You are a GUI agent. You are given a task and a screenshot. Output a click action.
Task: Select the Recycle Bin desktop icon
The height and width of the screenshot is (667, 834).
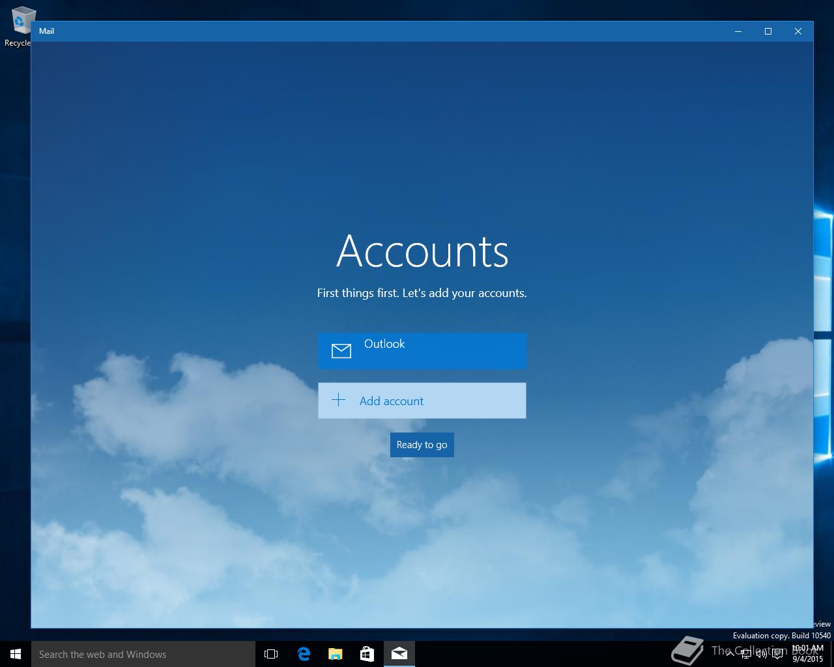20,27
